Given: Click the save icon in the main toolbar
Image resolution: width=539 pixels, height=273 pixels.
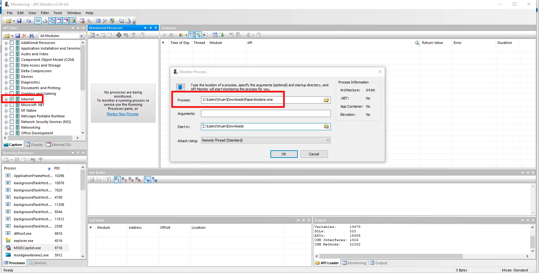Looking at the screenshot, I should click(x=19, y=21).
